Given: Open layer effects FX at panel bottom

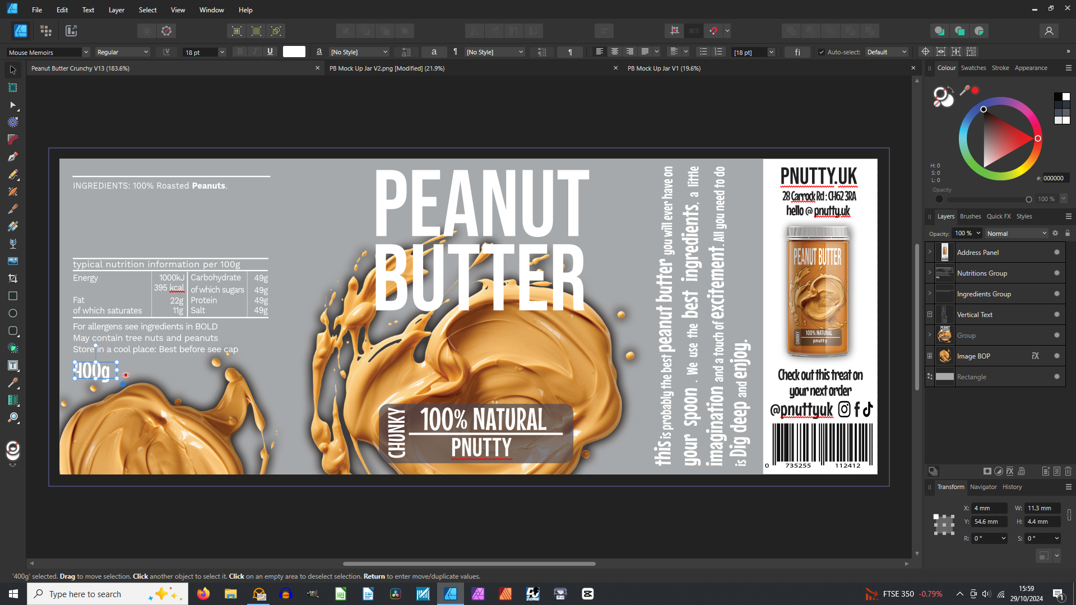Looking at the screenshot, I should coord(1010,471).
